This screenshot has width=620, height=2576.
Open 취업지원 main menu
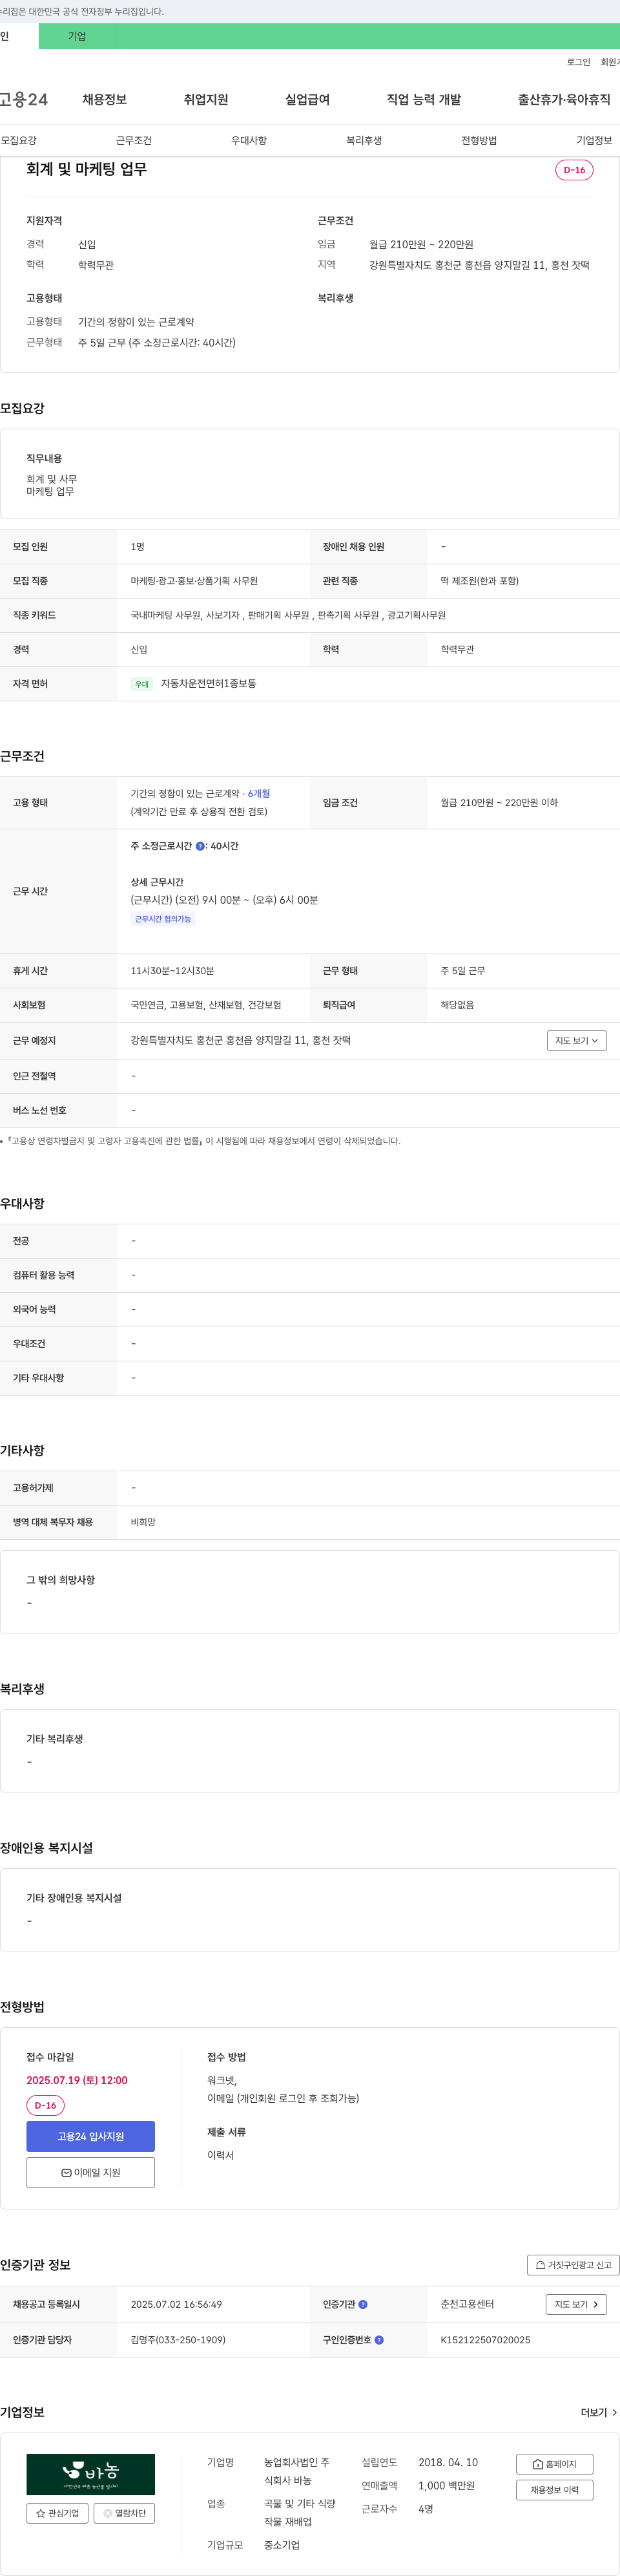click(x=205, y=99)
